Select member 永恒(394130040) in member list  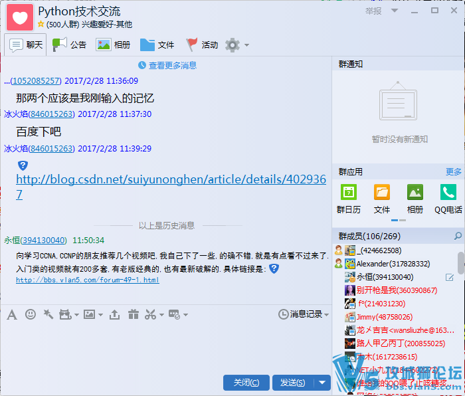385,277
